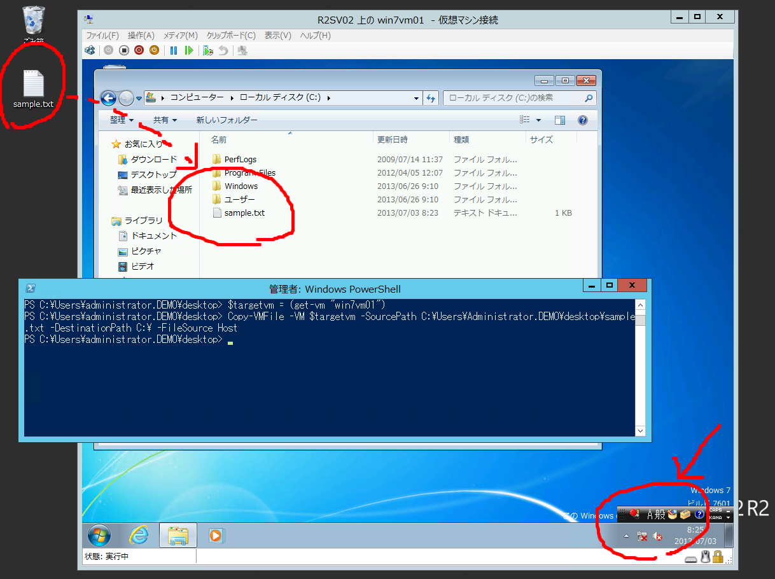775x579 pixels.
Task: Open the 操作(A) menu
Action: (x=141, y=36)
